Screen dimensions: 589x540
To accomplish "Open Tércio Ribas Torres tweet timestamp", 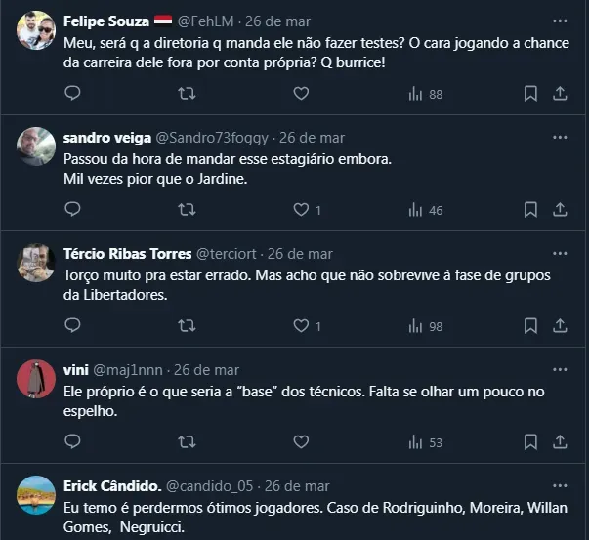I will click(x=300, y=253).
